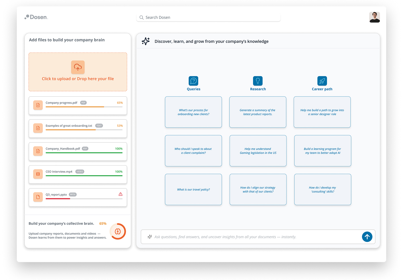Select "What is our travel policy?" card

(x=193, y=190)
